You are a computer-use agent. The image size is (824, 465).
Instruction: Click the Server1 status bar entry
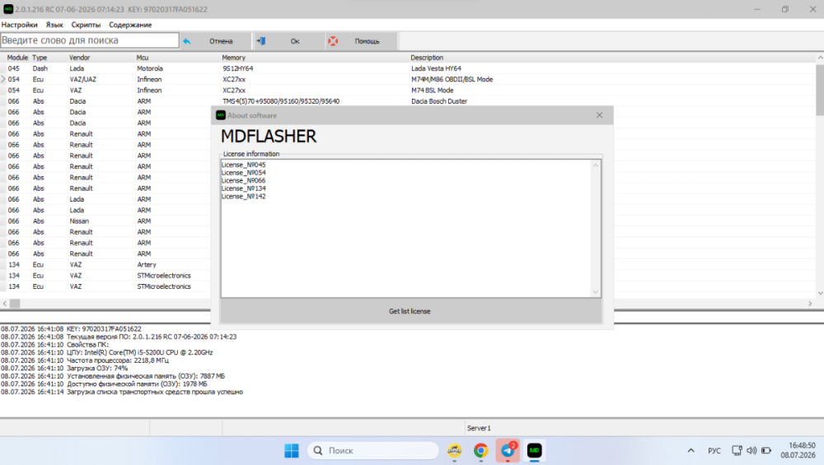(x=479, y=428)
